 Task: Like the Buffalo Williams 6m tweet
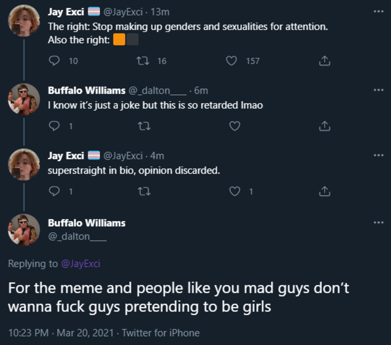(234, 126)
